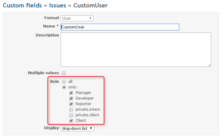The width and height of the screenshot is (224, 137).
Task: Enable the Multiple values checkbox
Action: [x=64, y=73]
